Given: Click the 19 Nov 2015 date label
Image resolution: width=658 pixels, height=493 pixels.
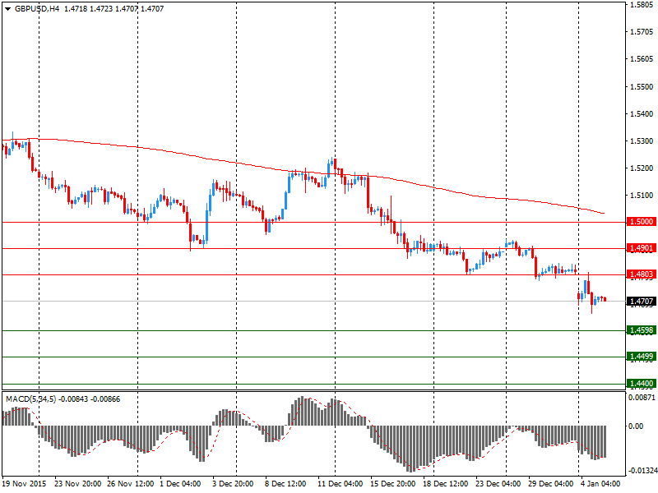Looking at the screenshot, I should tap(24, 483).
